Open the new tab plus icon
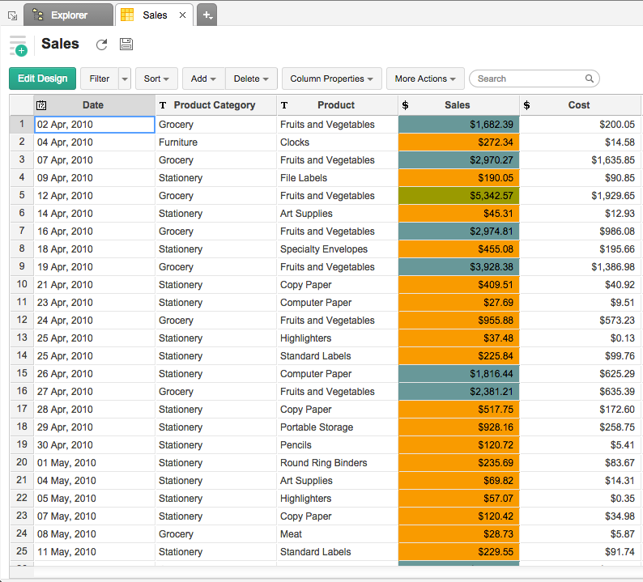Image resolution: width=643 pixels, height=582 pixels. (x=207, y=15)
